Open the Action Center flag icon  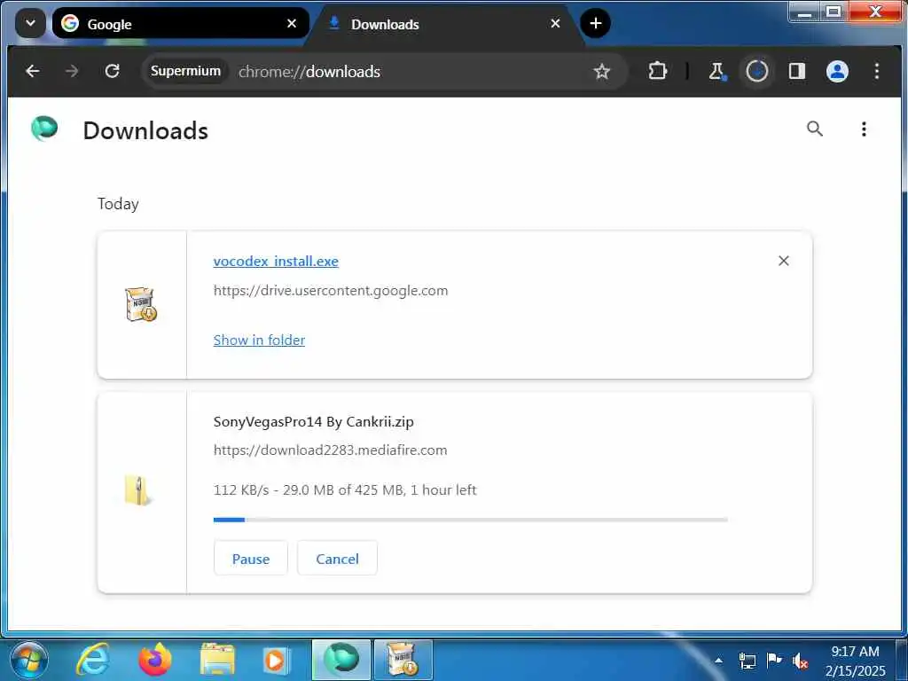[x=773, y=660]
